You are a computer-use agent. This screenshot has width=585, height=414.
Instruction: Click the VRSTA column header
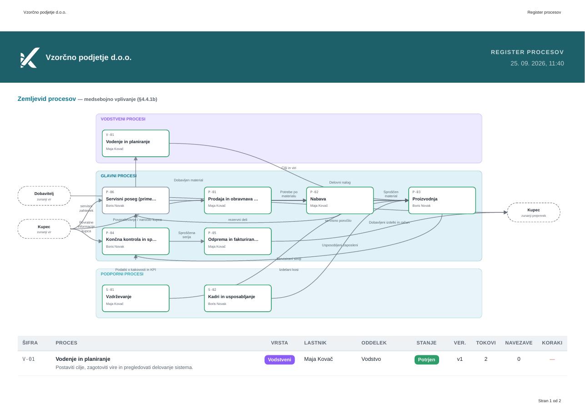pos(280,343)
